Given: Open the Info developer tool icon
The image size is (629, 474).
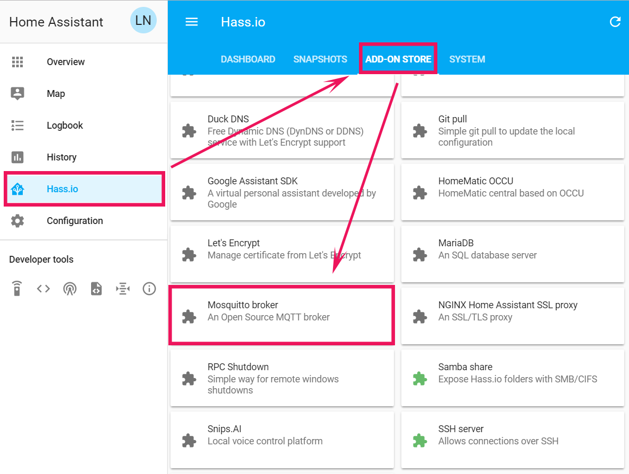Looking at the screenshot, I should tap(149, 289).
